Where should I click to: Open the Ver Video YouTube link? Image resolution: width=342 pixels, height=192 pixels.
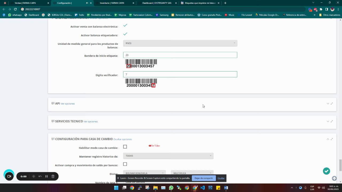[x=154, y=146]
